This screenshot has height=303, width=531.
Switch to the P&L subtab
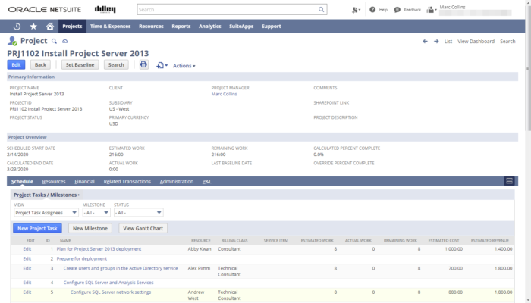pos(206,182)
